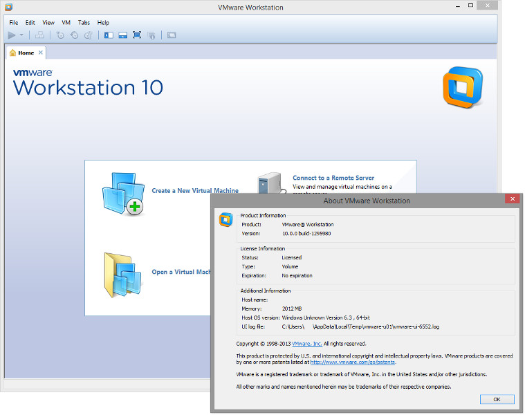
Task: Expand the power options dropdown arrow
Action: [21, 35]
